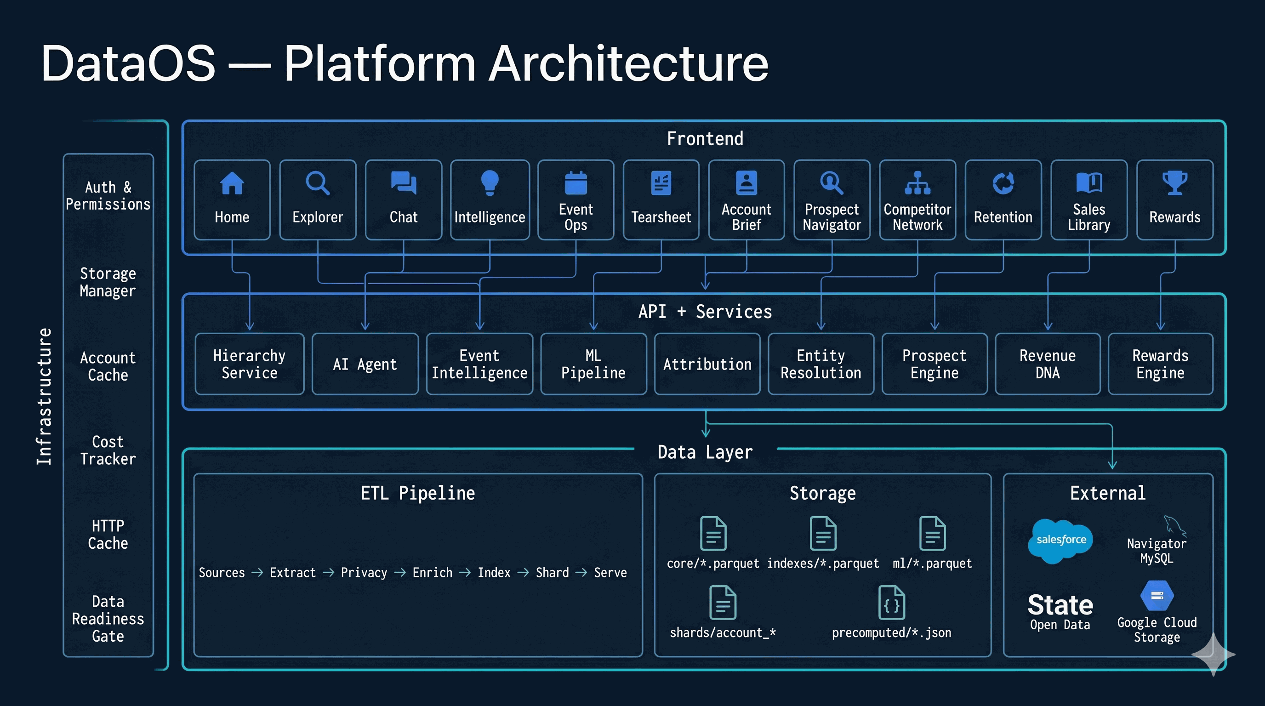Select the Event Intelligence service box

click(x=479, y=364)
